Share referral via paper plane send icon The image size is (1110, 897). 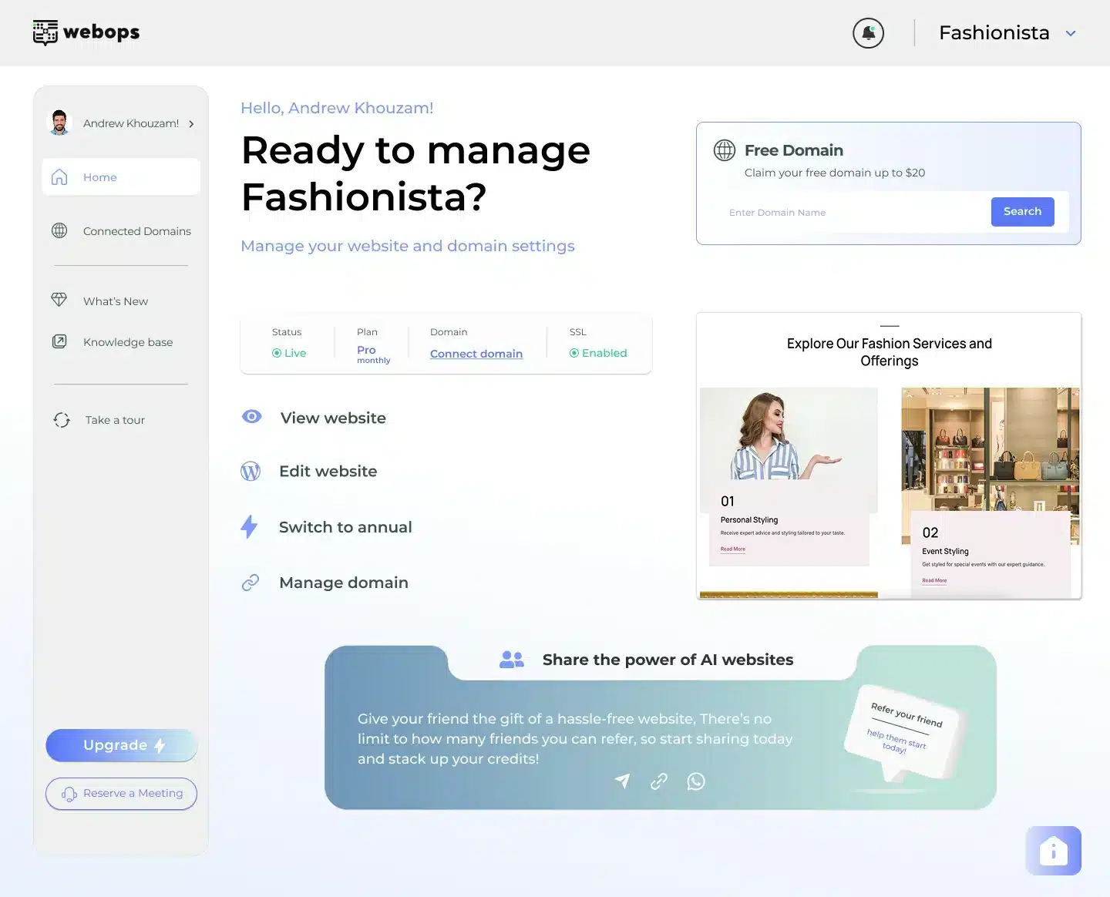pyautogui.click(x=622, y=781)
